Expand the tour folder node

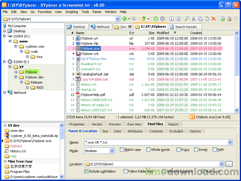(x=27, y=57)
